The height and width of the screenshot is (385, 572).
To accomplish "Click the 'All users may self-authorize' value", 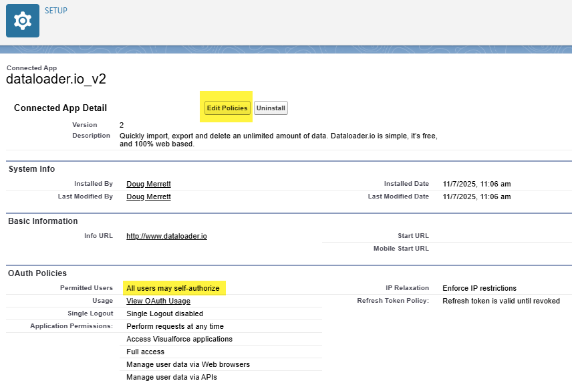I will tap(173, 288).
